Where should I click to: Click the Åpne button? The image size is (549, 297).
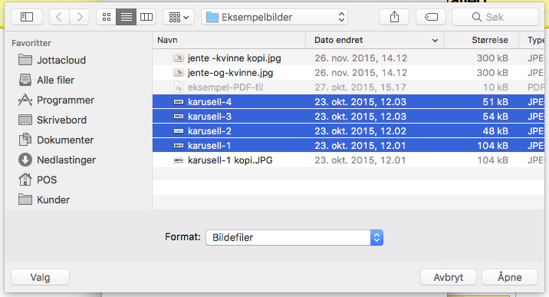(510, 277)
